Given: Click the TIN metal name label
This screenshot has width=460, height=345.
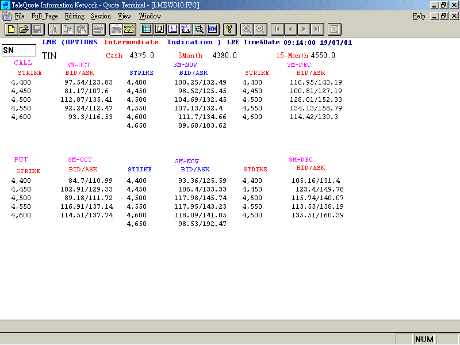Looking at the screenshot, I should click(x=49, y=55).
